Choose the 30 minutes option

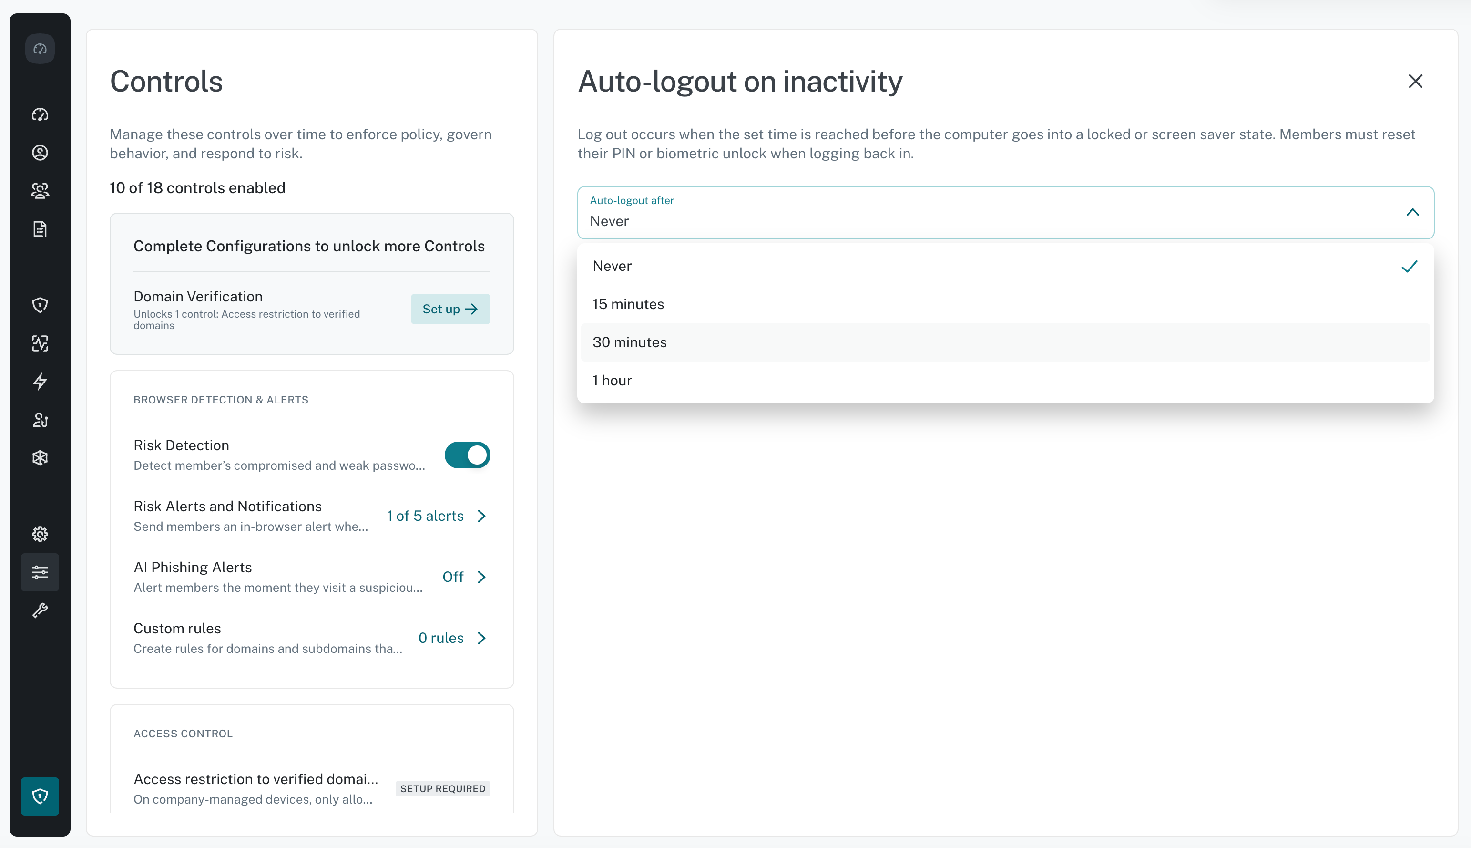pyautogui.click(x=1005, y=342)
